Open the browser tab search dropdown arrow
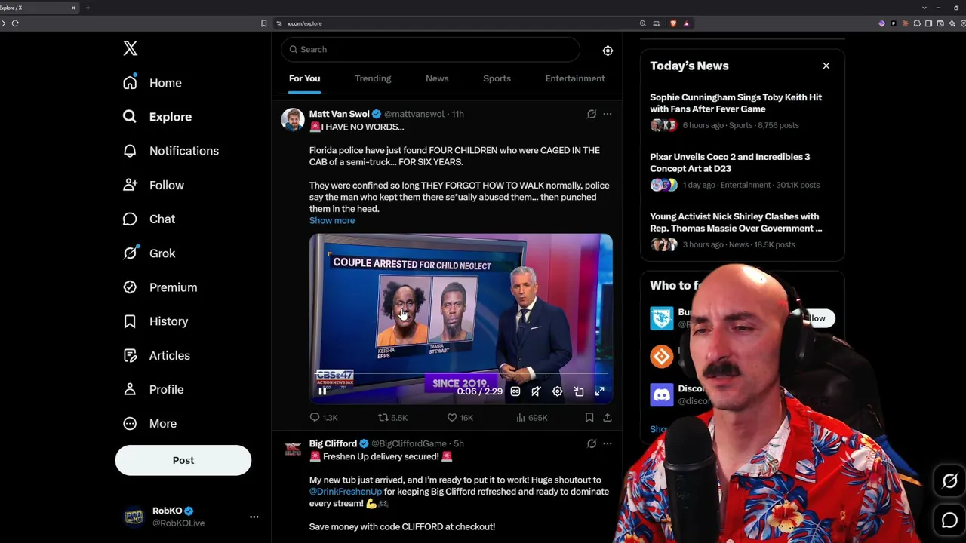The image size is (966, 543). click(924, 8)
